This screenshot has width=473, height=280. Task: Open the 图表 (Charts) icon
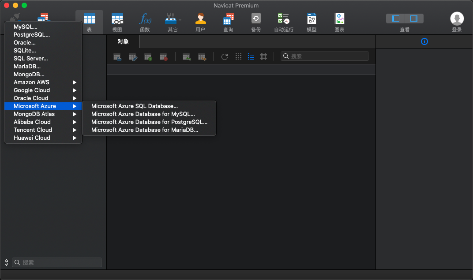pyautogui.click(x=339, y=19)
